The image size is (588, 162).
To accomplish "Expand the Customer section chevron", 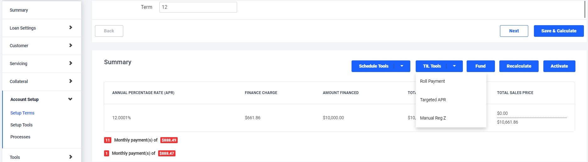I will click(70, 46).
